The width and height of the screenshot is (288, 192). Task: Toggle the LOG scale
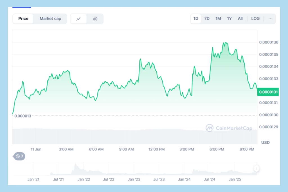(255, 19)
